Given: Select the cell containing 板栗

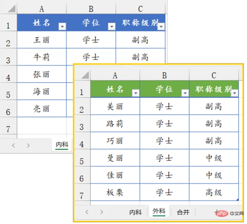Looking at the screenshot, I should [115, 192].
